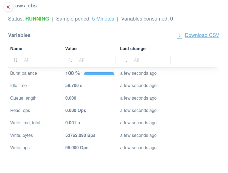Screen dimensions: 228x173
Task: Click last change time for Idle time
Action: click(x=139, y=86)
